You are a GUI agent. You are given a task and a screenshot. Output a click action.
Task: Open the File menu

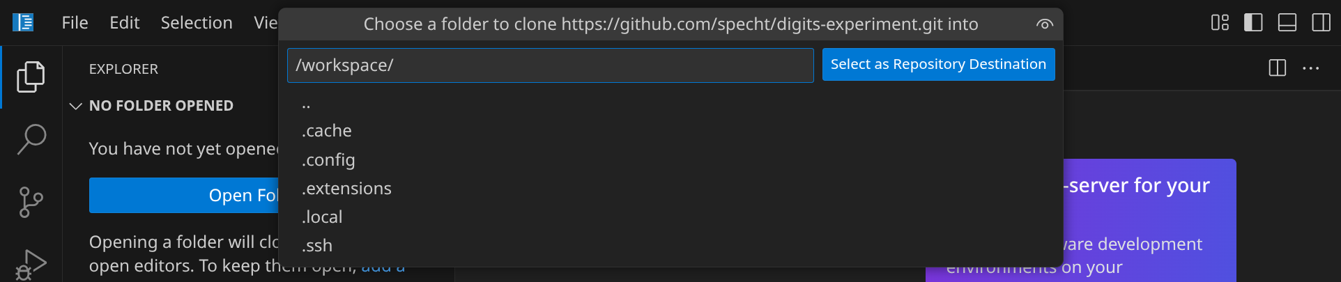[75, 23]
